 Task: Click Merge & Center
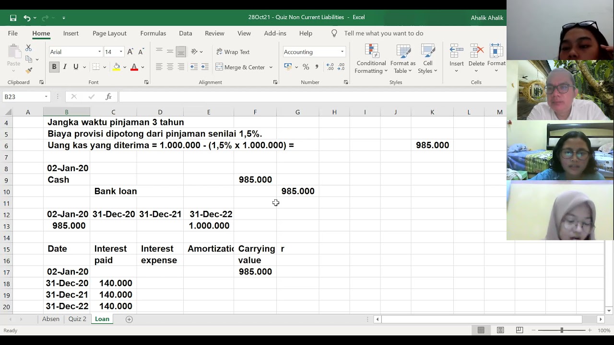240,67
